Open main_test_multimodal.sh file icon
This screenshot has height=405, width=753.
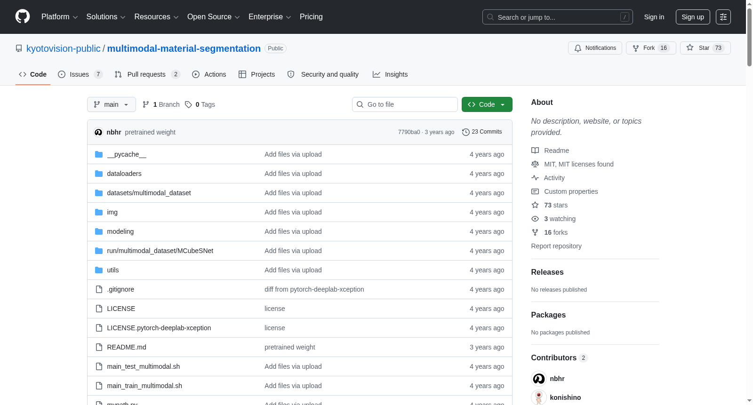coord(99,366)
